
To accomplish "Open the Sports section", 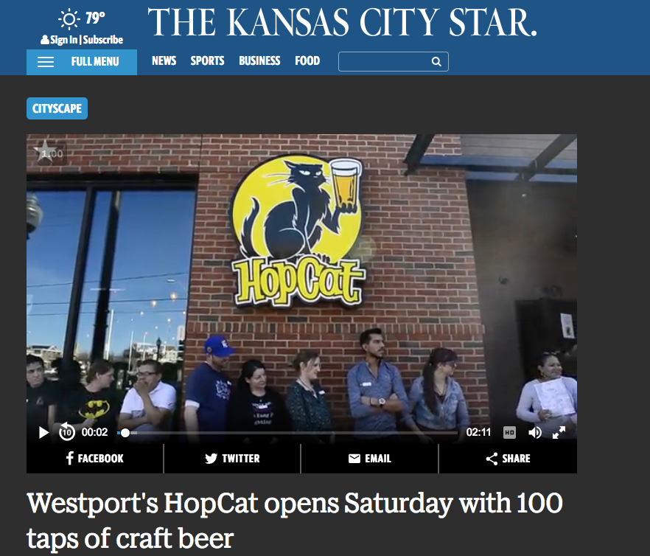I will coord(207,61).
